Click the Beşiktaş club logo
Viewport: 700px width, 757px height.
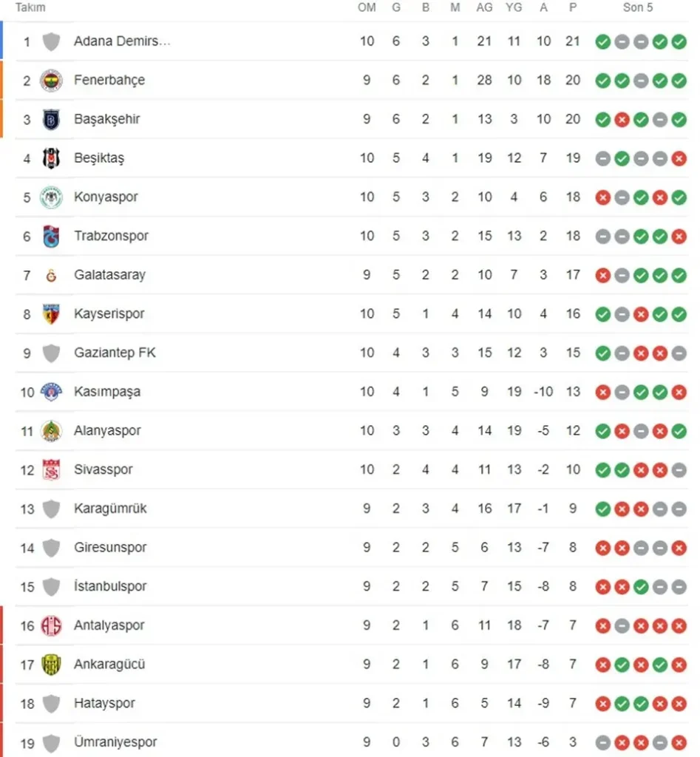pos(51,158)
